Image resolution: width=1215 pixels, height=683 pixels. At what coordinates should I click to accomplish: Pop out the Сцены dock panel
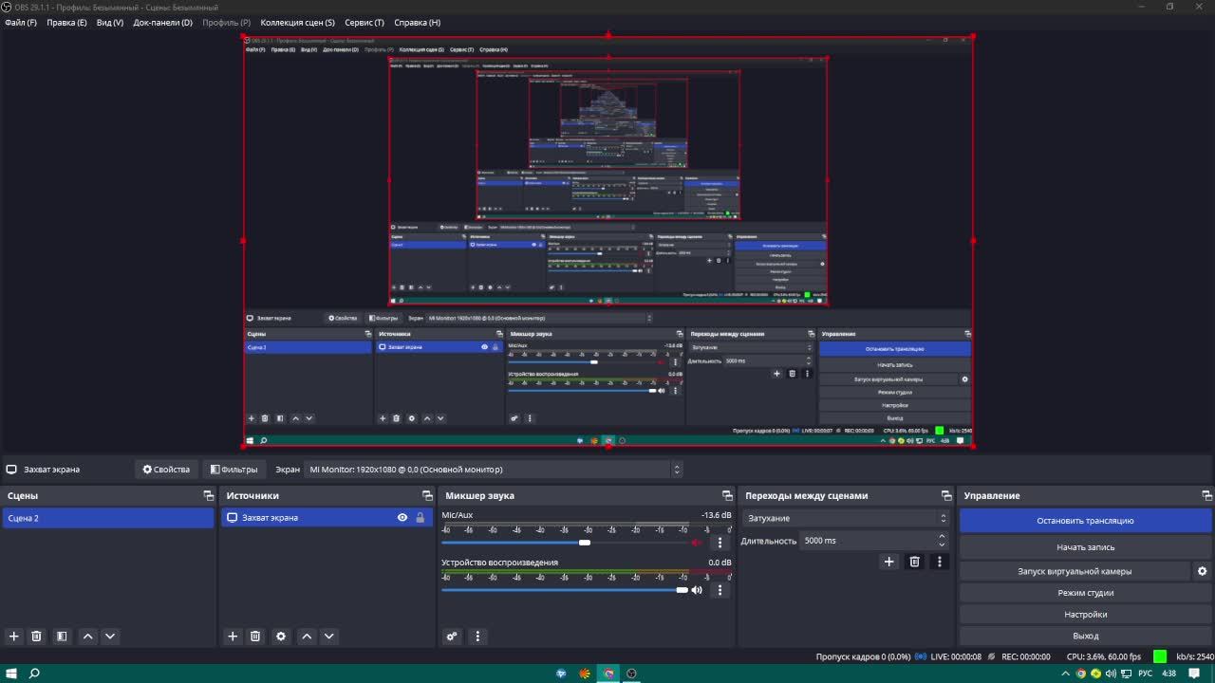pos(208,496)
